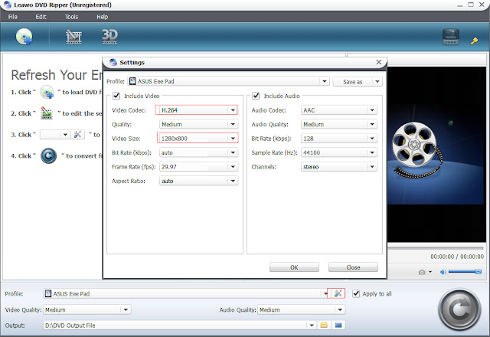Toggle the NVIDIA CUDA acceleration icon
Screen dimensions: 490x337
click(x=451, y=37)
